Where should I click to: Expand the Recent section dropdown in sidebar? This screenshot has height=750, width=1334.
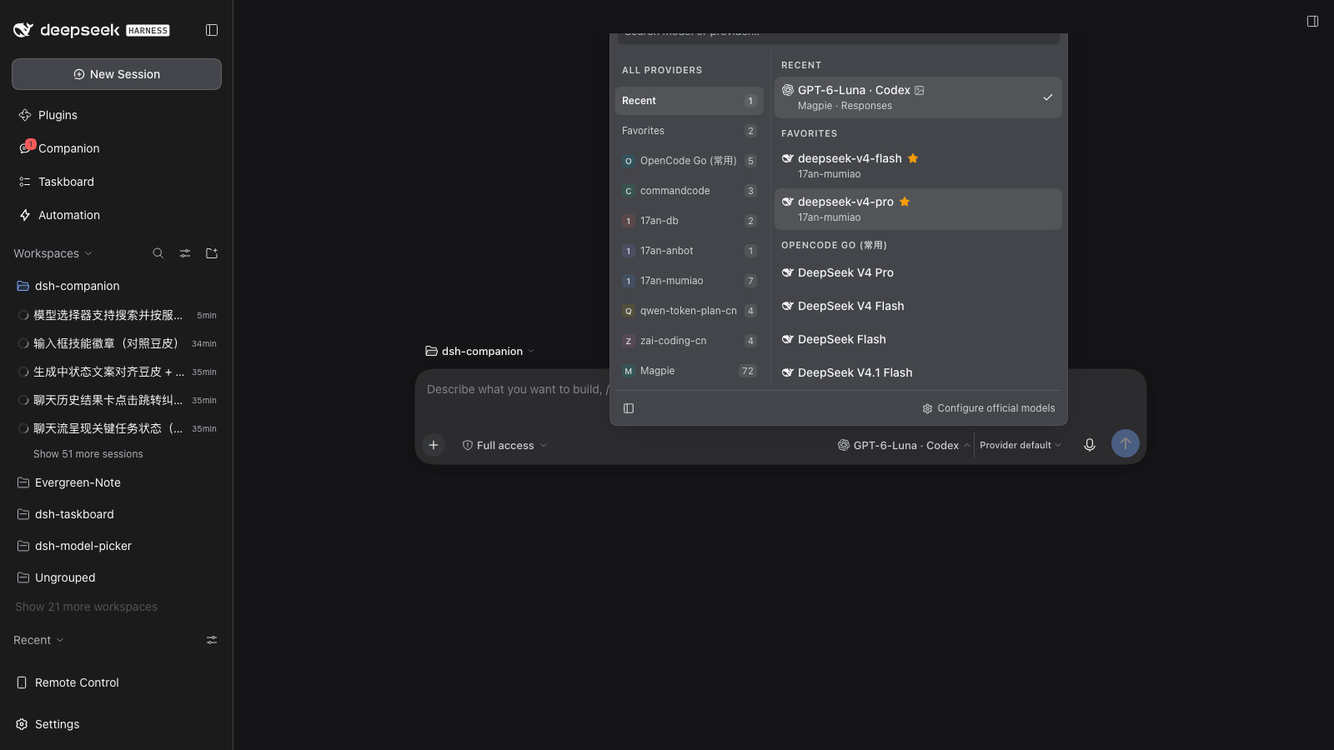[x=38, y=640]
